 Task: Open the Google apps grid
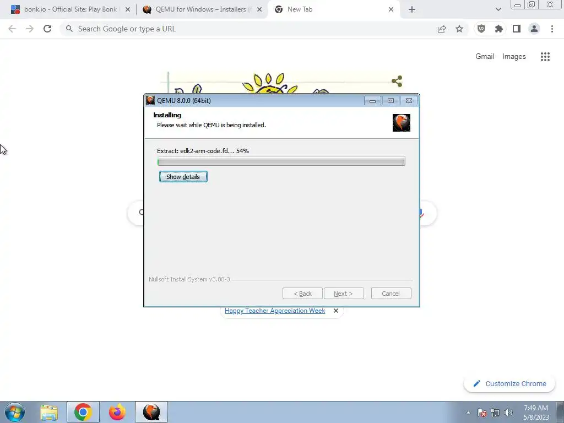point(545,57)
